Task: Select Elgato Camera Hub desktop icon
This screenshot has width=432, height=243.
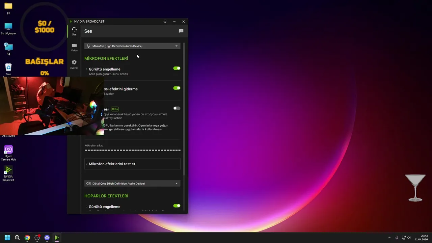Action: point(8,153)
